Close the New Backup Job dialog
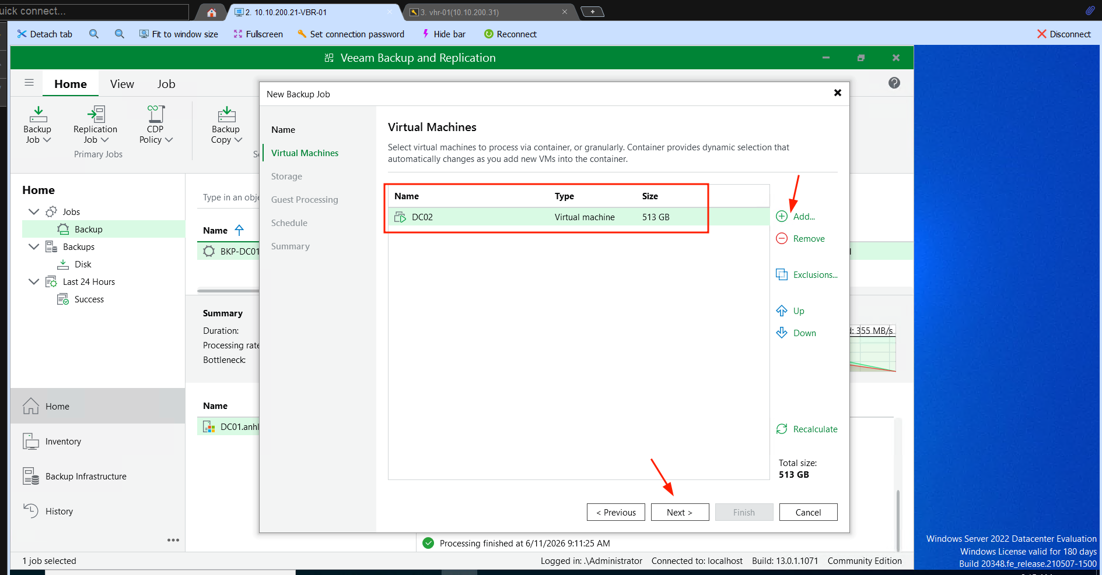1102x575 pixels. click(x=837, y=93)
